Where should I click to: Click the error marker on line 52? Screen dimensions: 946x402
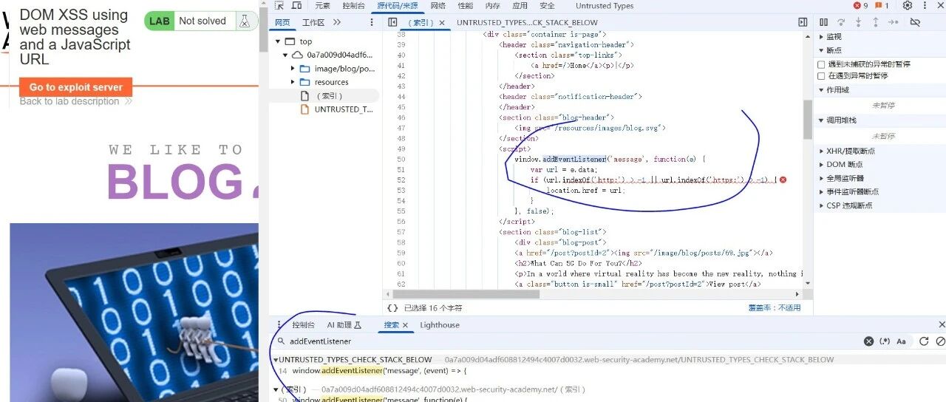pyautogui.click(x=783, y=180)
